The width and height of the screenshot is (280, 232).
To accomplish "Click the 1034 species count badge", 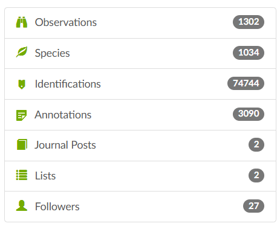I will click(249, 53).
